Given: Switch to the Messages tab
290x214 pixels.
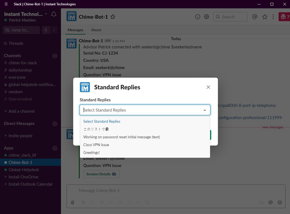Looking at the screenshot, I should (x=75, y=30).
